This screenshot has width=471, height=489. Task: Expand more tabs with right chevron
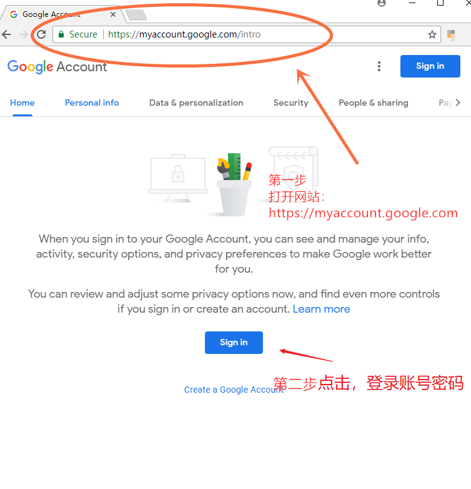pos(458,103)
